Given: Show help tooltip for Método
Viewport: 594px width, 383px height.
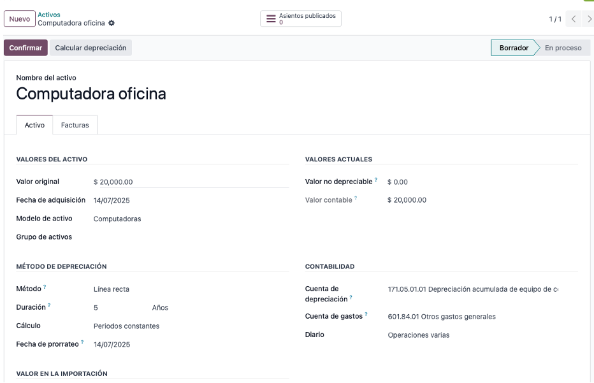Looking at the screenshot, I should pyautogui.click(x=45, y=287).
